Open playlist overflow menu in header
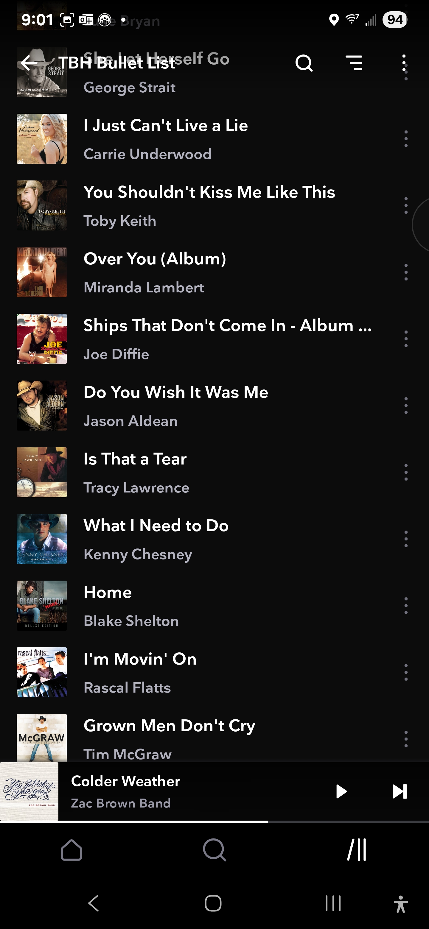The width and height of the screenshot is (429, 929). click(404, 63)
